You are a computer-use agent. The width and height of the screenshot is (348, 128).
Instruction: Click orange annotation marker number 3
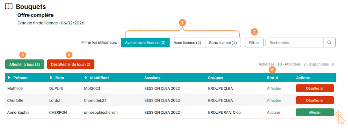point(23,54)
